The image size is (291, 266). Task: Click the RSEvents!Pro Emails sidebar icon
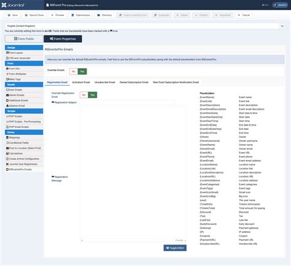(x=7, y=169)
